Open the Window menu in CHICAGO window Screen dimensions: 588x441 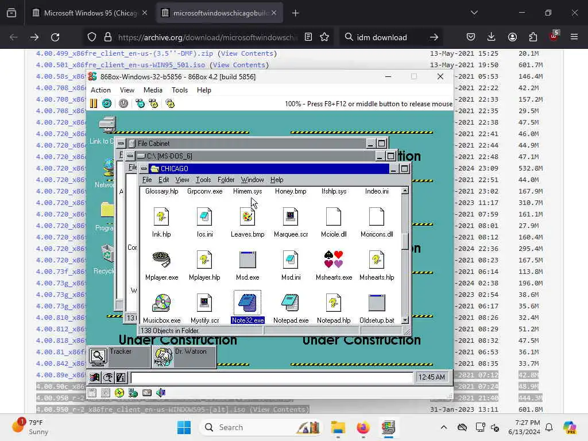click(x=252, y=180)
